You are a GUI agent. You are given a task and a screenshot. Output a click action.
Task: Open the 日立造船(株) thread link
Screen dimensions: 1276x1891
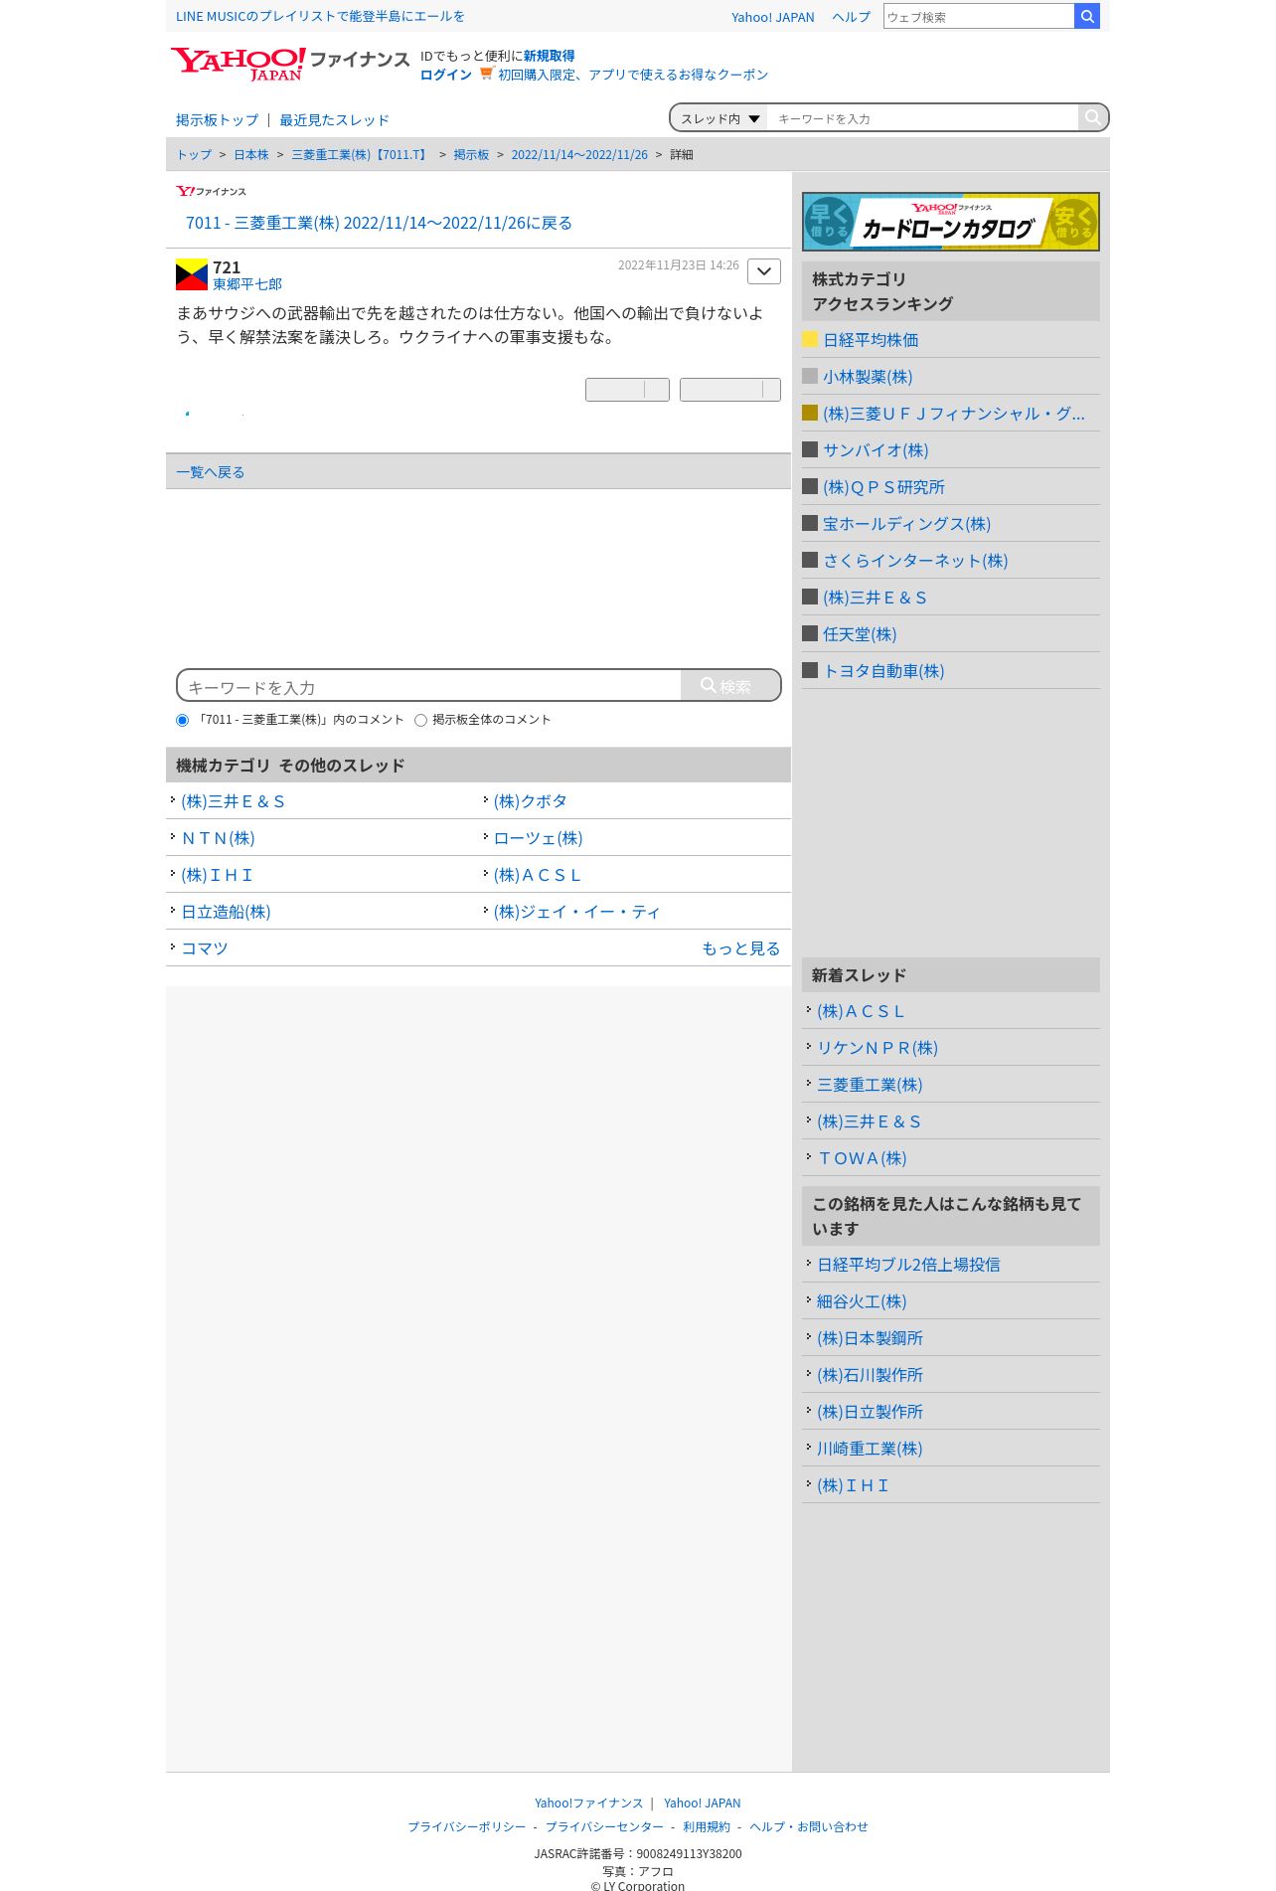(226, 912)
